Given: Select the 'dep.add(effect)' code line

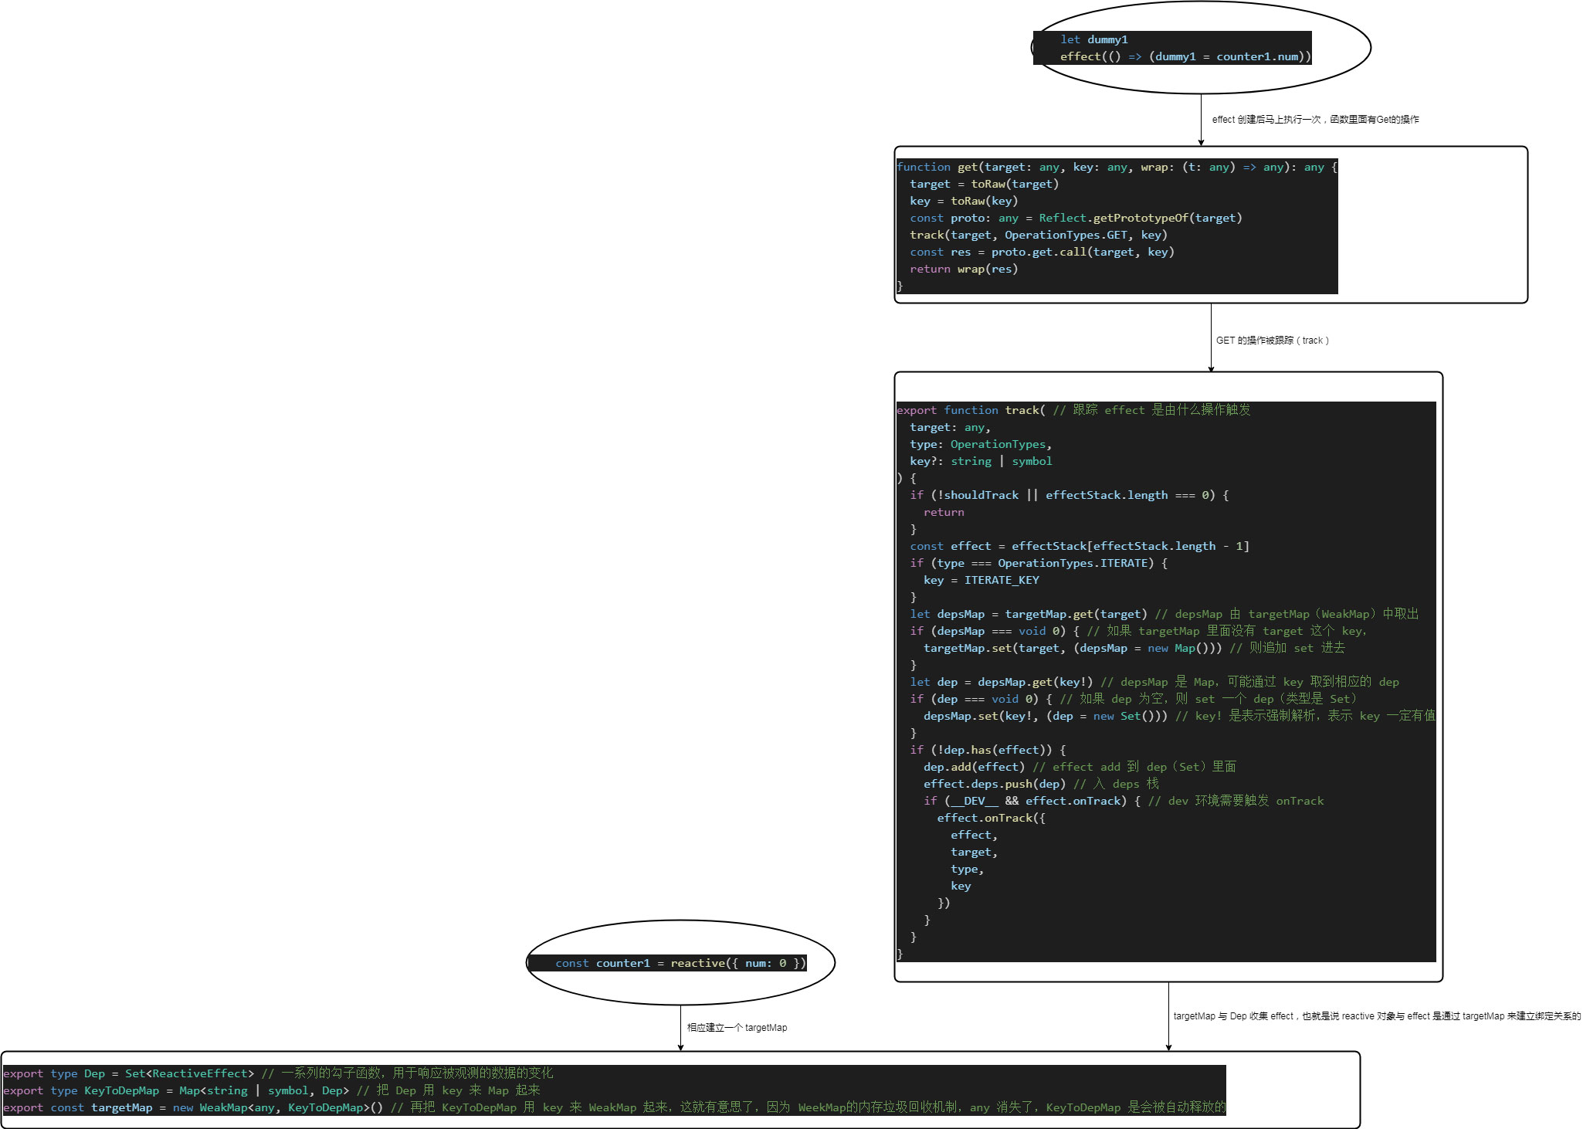Looking at the screenshot, I should (x=973, y=767).
